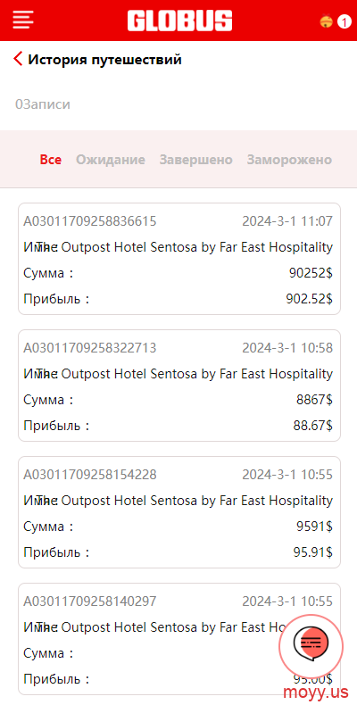Switch to the Ожидание tab
The width and height of the screenshot is (357, 705).
[111, 160]
